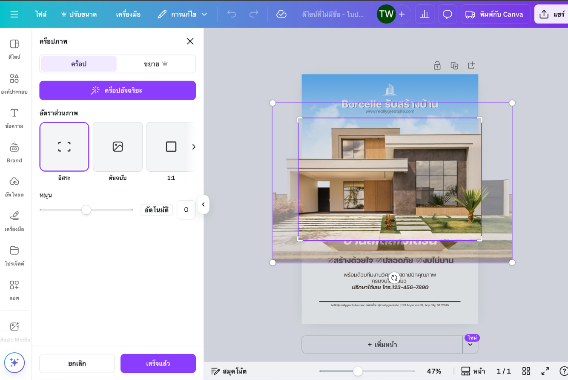Select อิสระ freeform aspect ratio
This screenshot has width=568, height=380.
64,147
